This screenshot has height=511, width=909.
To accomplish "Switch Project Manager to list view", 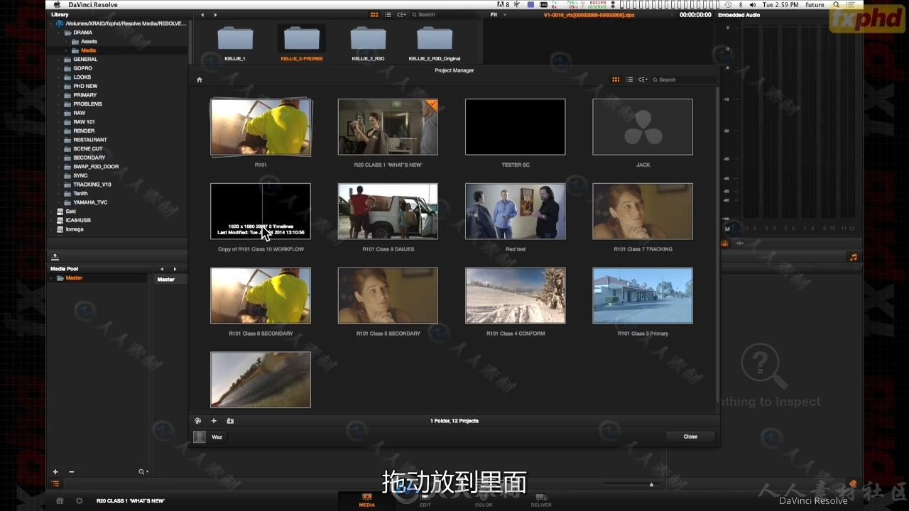I will (x=630, y=79).
